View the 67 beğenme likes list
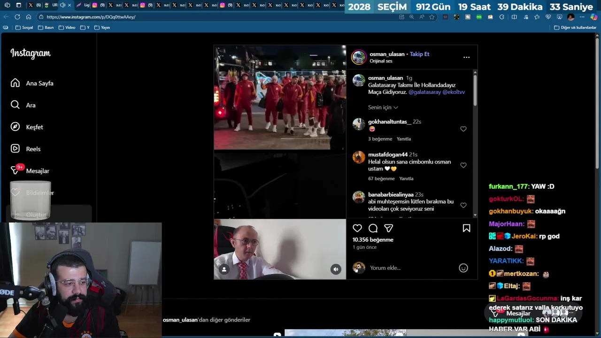The image size is (601, 338). coord(381,179)
